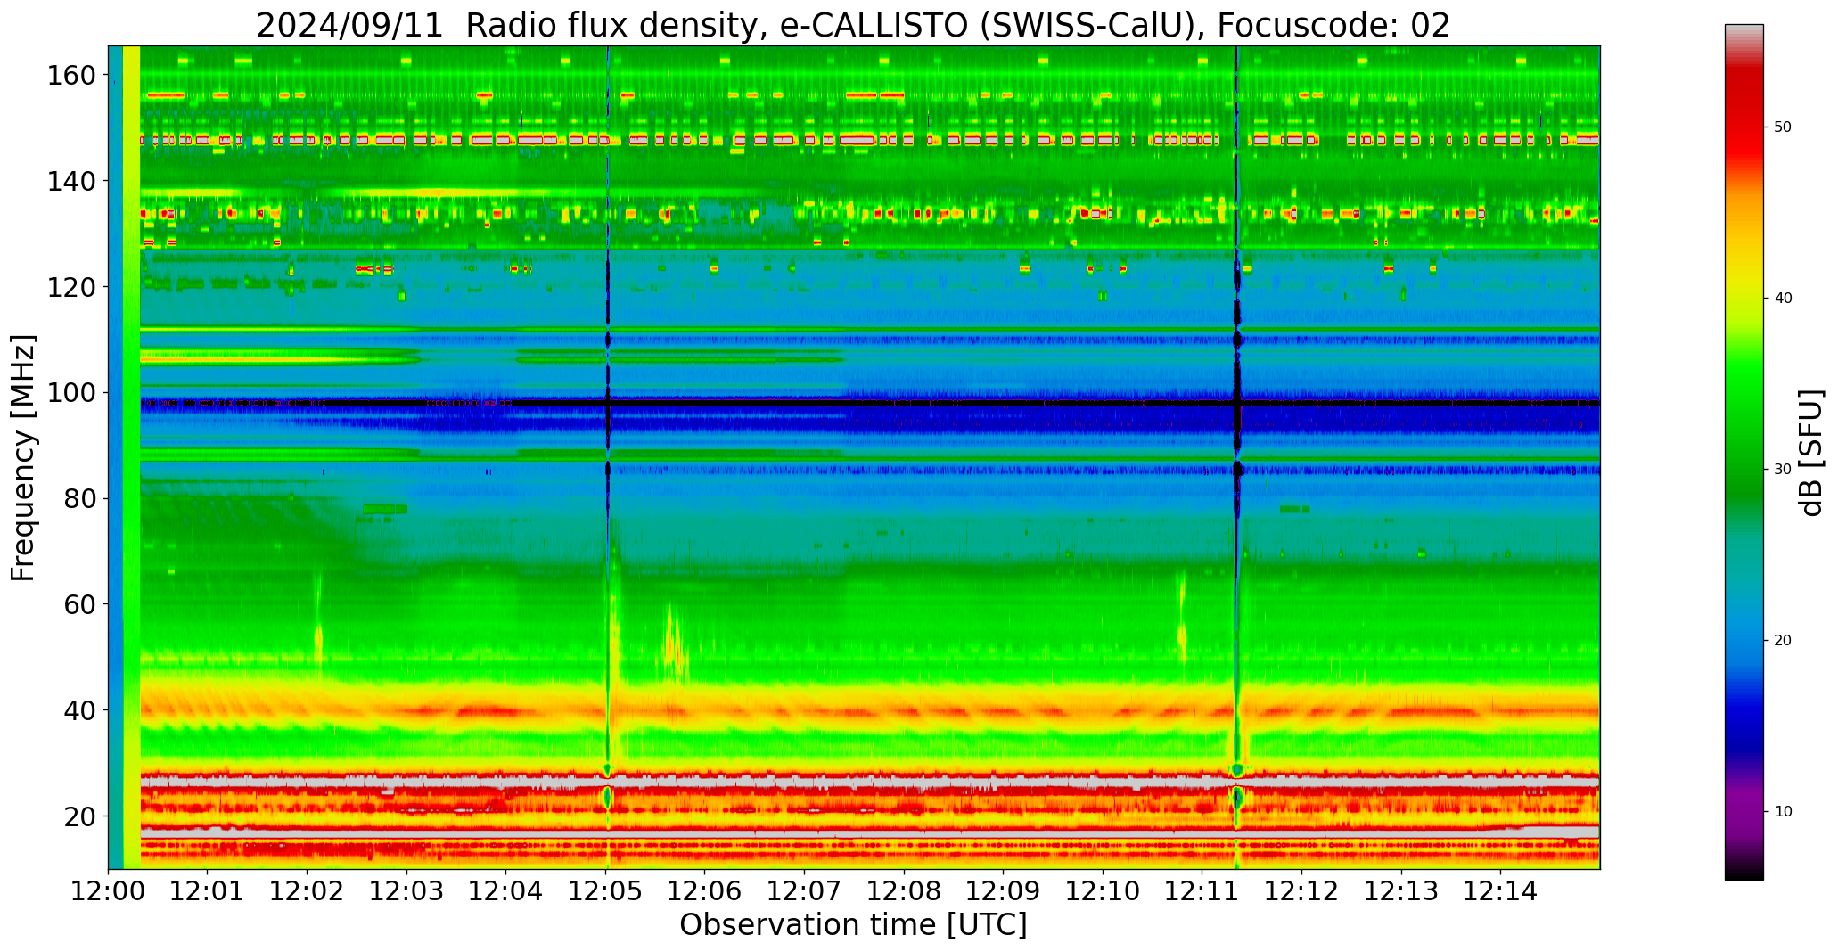
Task: Click the 12:03 time tick label
Action: [x=407, y=890]
